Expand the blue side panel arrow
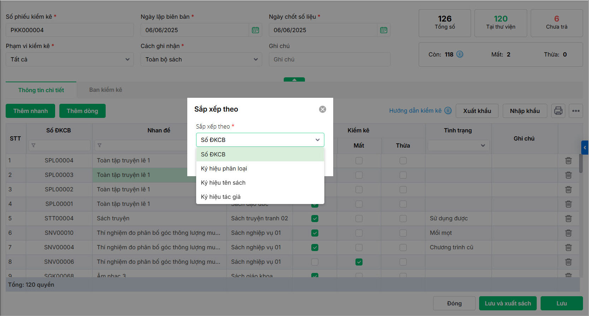 (585, 148)
